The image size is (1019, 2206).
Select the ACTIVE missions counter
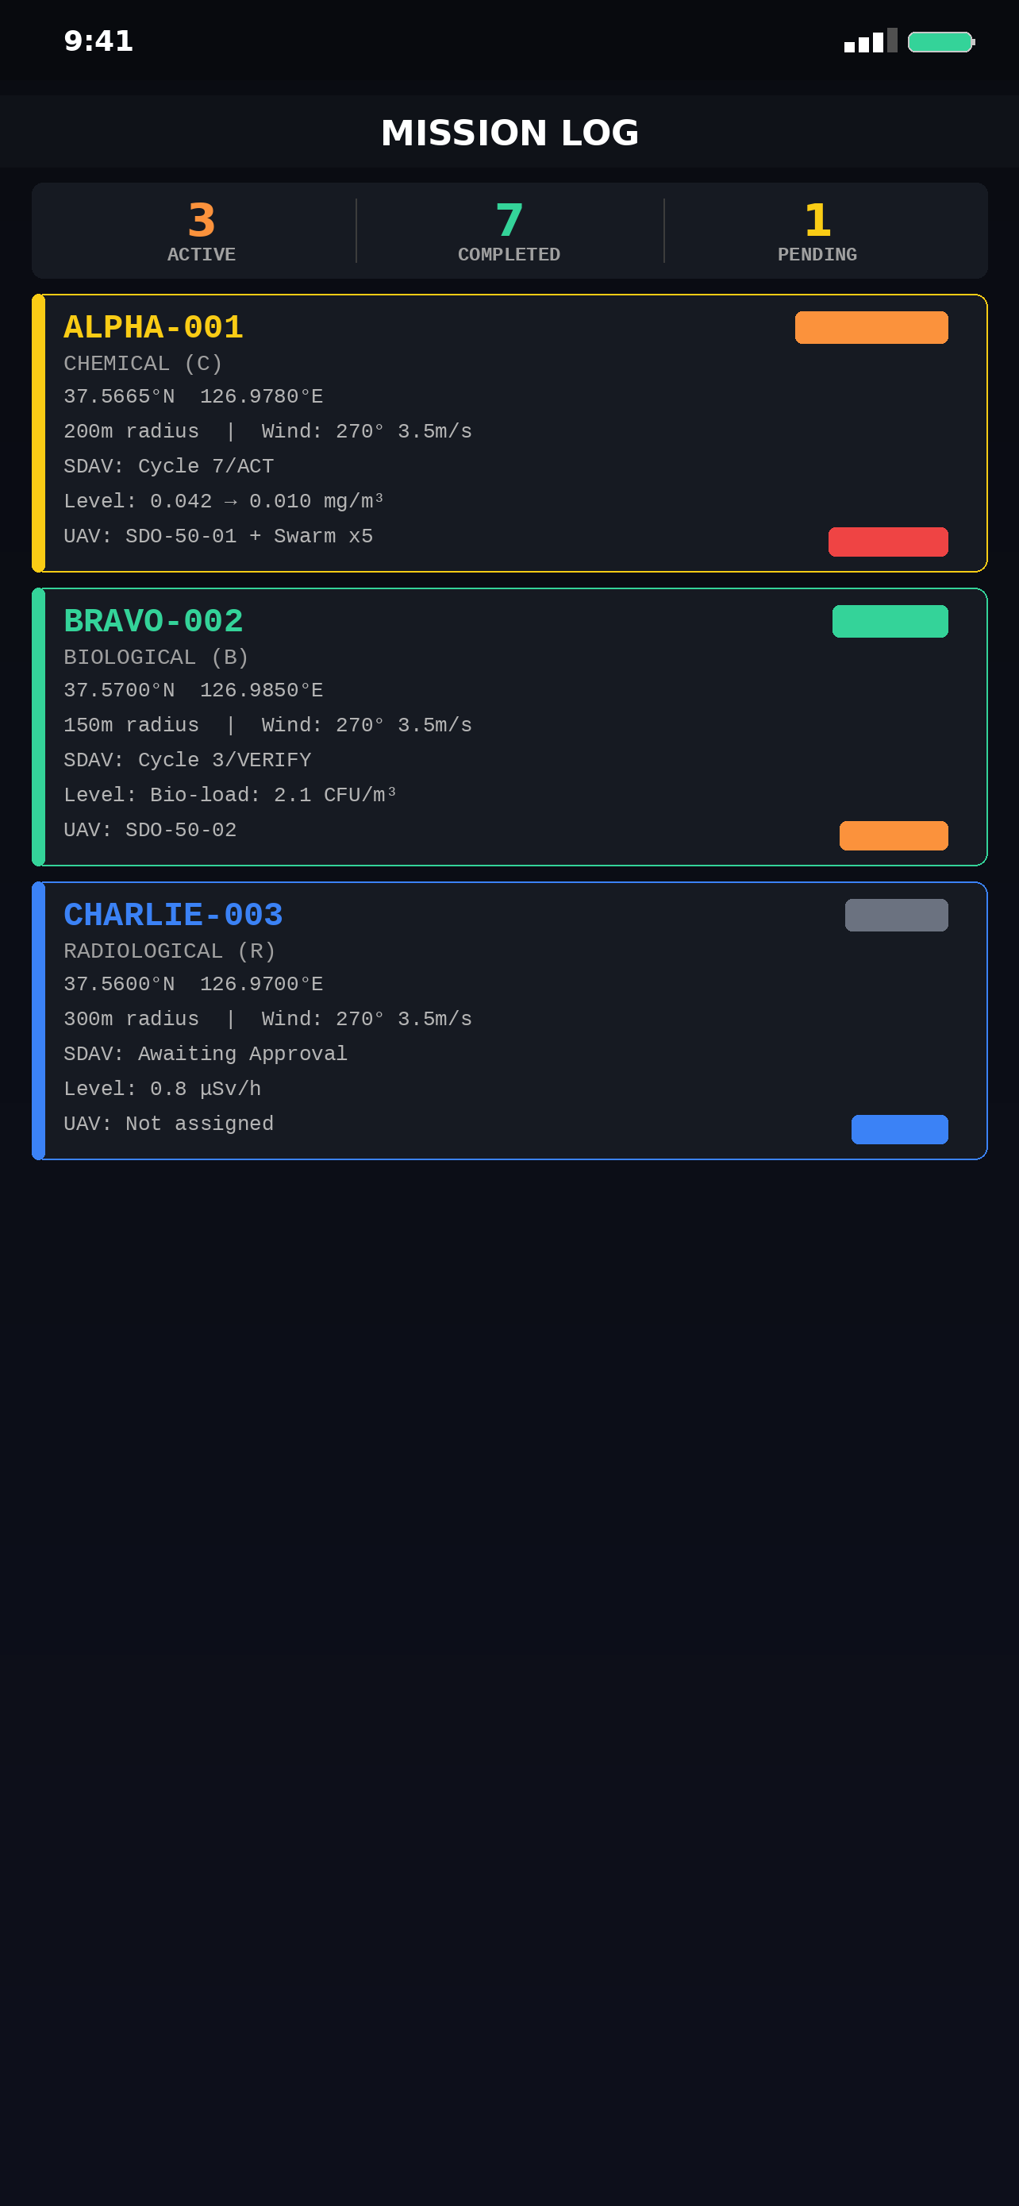[201, 230]
